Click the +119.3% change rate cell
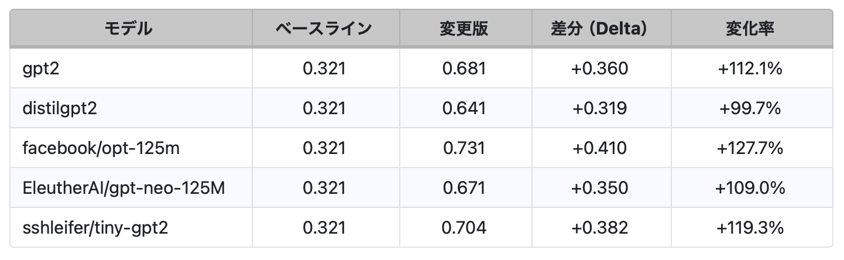Screen dimensions: 844x260 (x=750, y=227)
